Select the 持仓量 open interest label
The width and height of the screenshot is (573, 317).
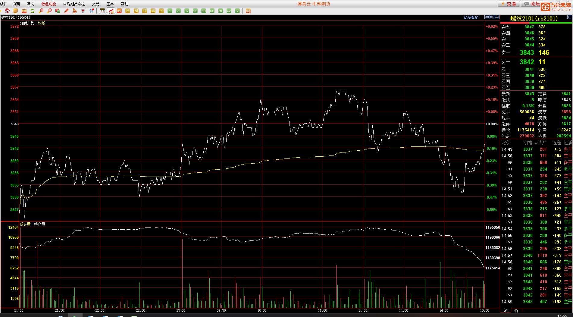pyautogui.click(x=40, y=224)
